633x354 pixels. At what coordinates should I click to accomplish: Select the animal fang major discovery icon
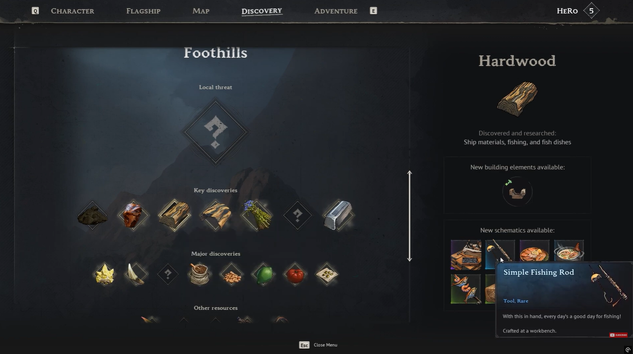136,274
